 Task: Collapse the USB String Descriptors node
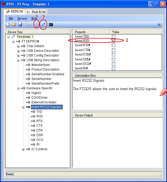click(18, 60)
